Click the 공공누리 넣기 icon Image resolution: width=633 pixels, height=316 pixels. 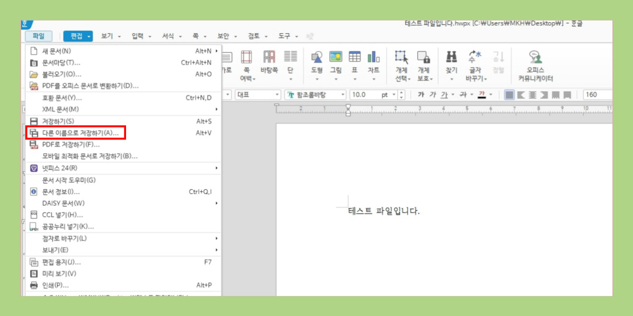[34, 226]
